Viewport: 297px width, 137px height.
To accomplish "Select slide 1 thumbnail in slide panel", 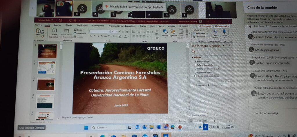I will 47,51.
